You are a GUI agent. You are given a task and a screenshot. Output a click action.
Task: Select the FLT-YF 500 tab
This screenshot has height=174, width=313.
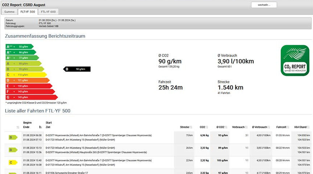coord(28,12)
